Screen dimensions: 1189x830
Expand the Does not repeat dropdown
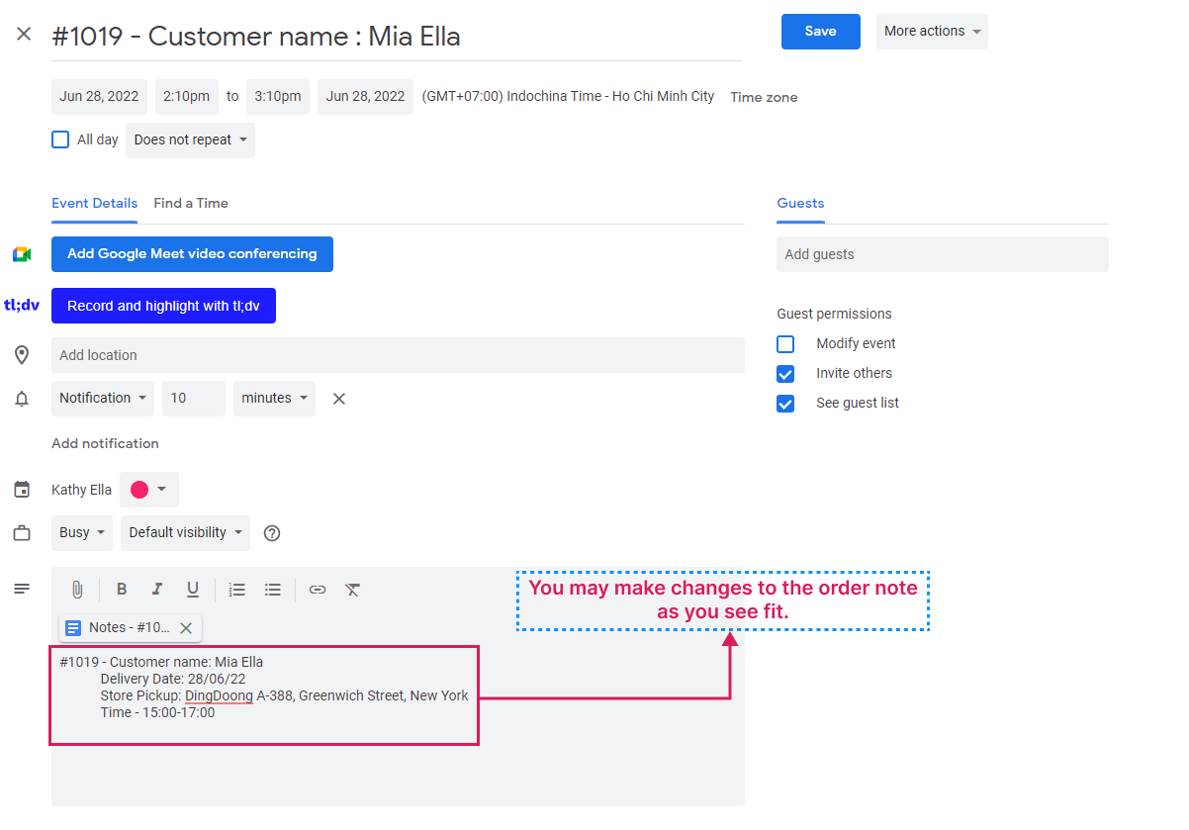190,140
